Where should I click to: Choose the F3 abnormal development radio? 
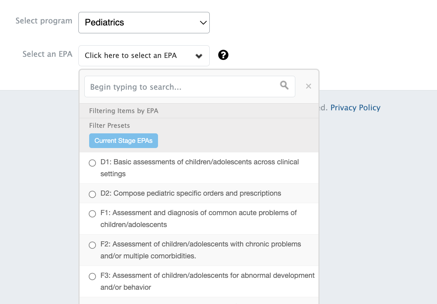point(92,277)
